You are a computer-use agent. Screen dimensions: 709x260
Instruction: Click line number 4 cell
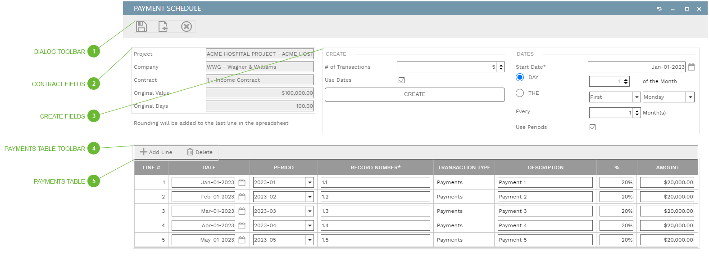(x=151, y=225)
